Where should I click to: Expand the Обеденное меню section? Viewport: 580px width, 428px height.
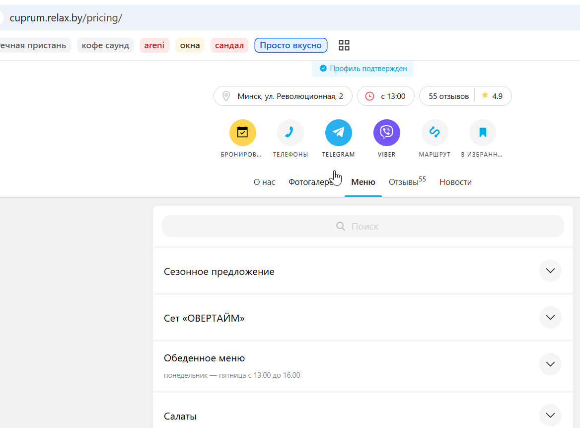click(x=550, y=364)
